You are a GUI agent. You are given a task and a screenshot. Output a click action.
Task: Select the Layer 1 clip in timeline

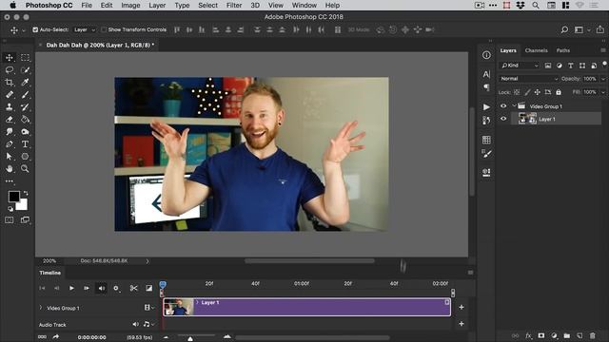click(x=306, y=307)
